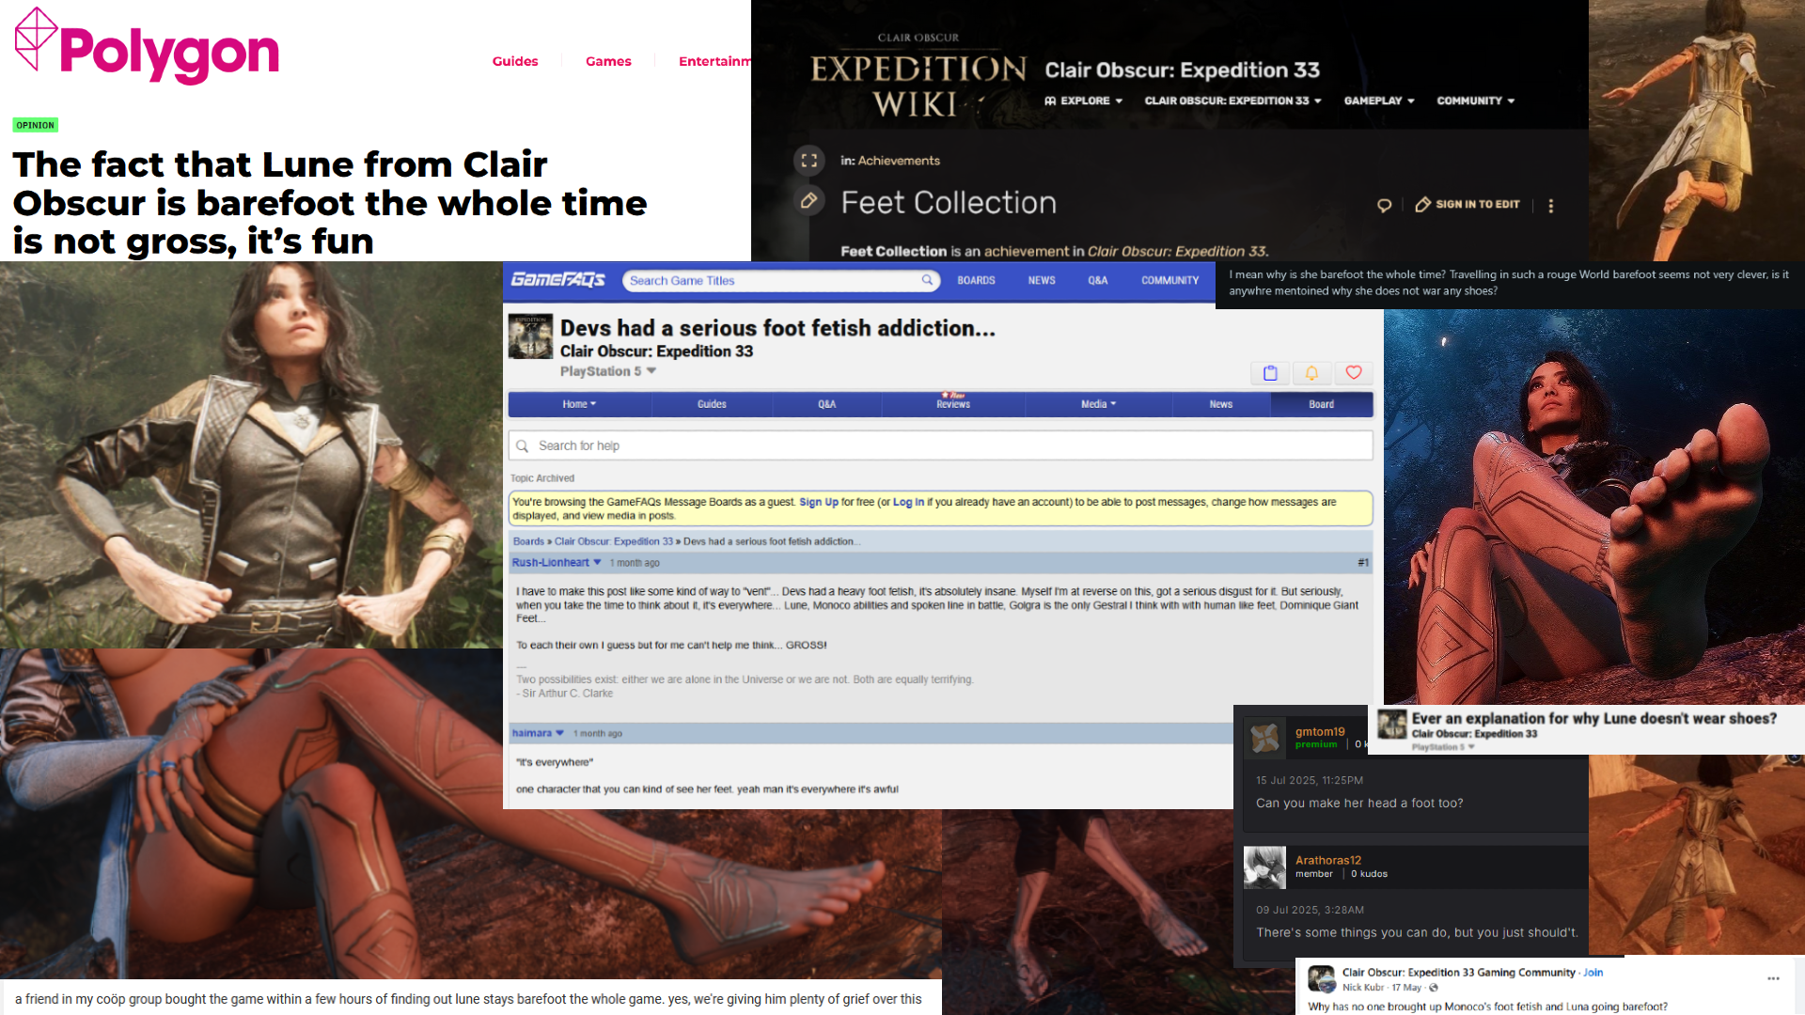
Task: Switch to the Guides tab on GameFAQs
Action: pyautogui.click(x=712, y=404)
